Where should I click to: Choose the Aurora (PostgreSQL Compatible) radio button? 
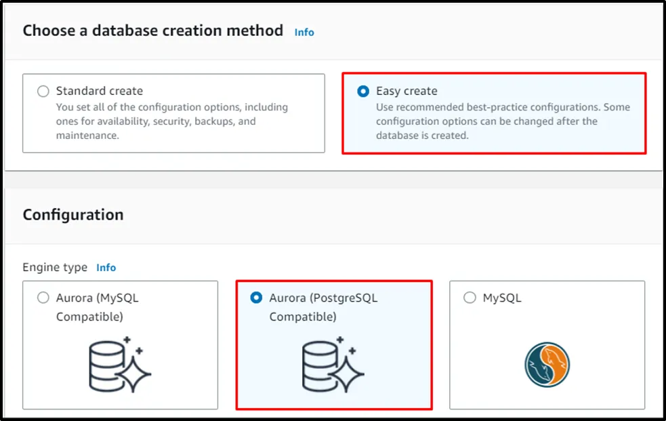coord(257,298)
